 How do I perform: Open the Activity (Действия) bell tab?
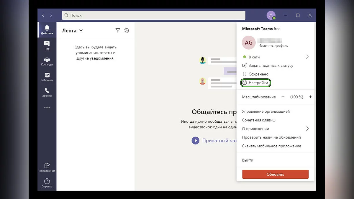click(x=47, y=30)
